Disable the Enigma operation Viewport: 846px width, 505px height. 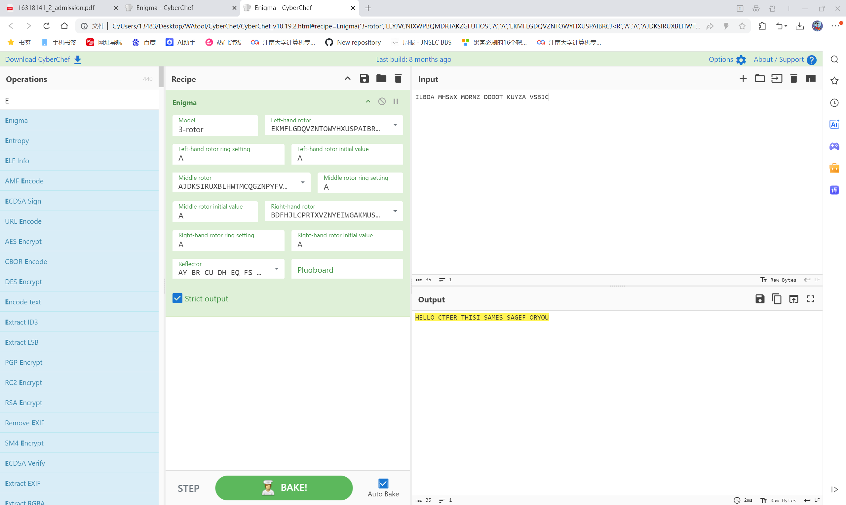382,101
